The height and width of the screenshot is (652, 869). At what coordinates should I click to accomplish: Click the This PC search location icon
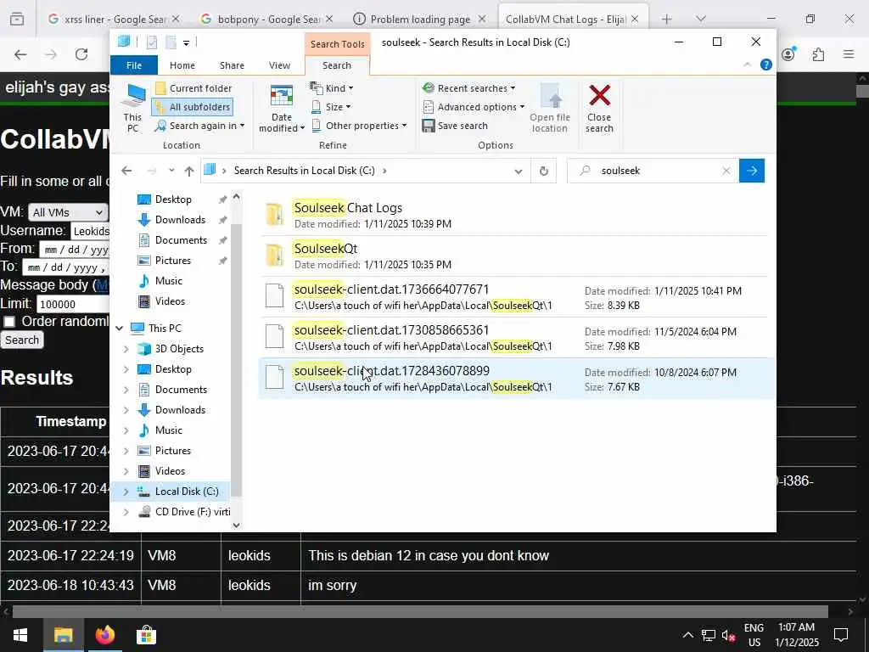[x=133, y=108]
